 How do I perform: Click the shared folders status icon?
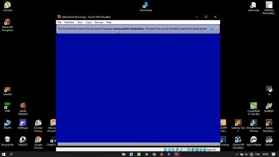point(185,150)
